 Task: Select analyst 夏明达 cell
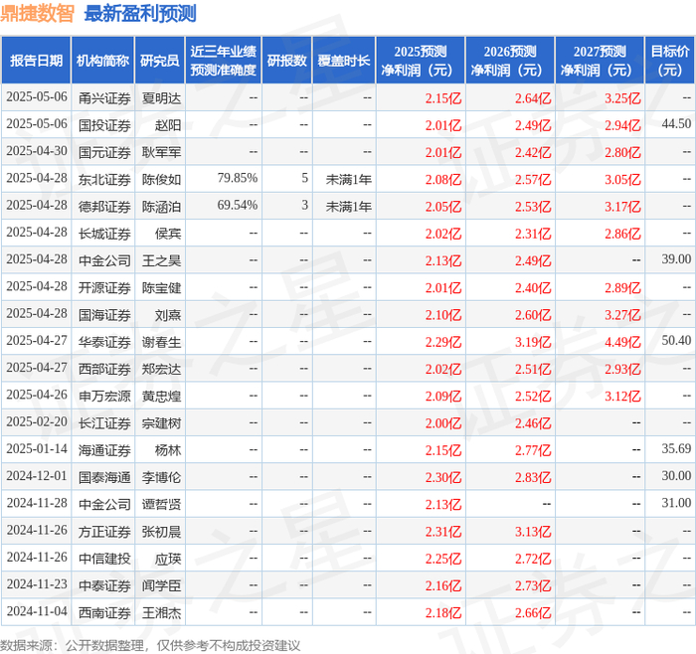[x=161, y=98]
